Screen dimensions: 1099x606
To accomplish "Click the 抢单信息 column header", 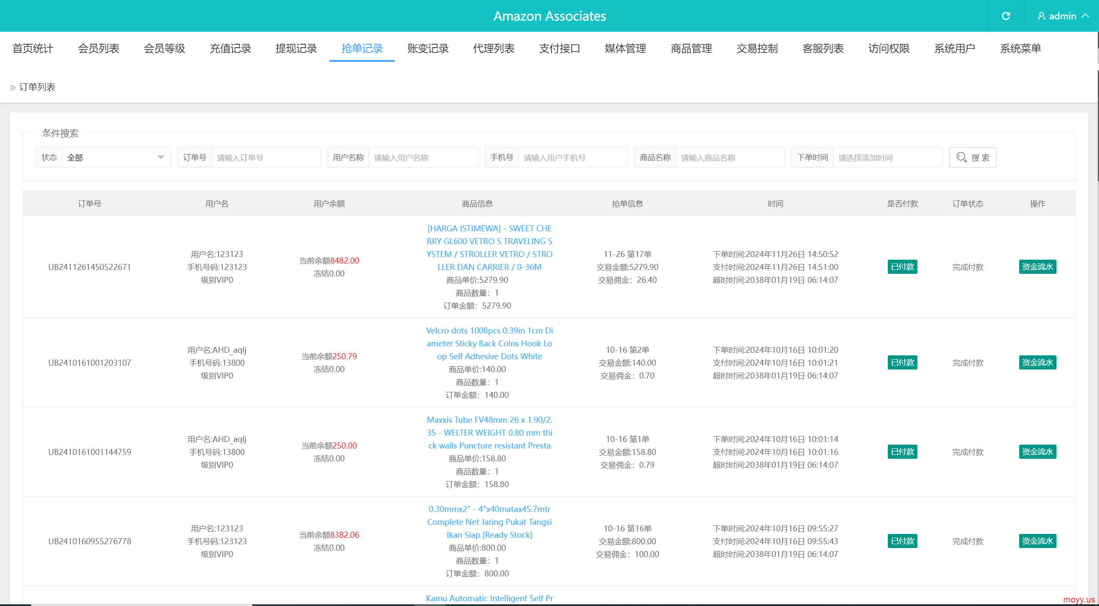I will [x=627, y=203].
